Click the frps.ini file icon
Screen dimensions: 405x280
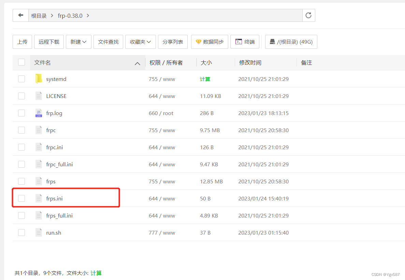[x=39, y=198]
